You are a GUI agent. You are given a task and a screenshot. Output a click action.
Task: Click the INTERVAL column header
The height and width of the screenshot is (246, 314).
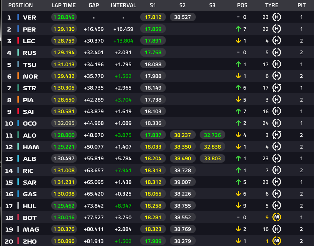123,5
